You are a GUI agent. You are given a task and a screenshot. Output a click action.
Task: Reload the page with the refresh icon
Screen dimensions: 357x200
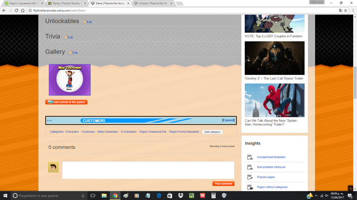16,11
